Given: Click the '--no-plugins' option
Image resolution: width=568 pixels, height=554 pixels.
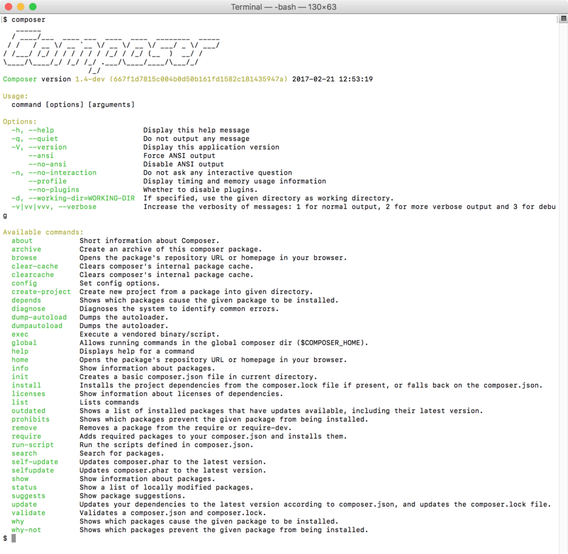Looking at the screenshot, I should (54, 190).
